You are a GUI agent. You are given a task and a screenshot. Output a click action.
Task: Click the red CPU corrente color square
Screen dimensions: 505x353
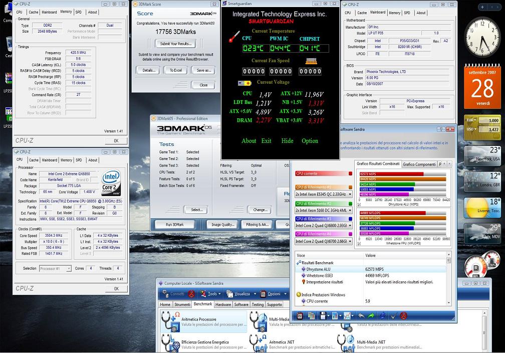pyautogui.click(x=350, y=173)
